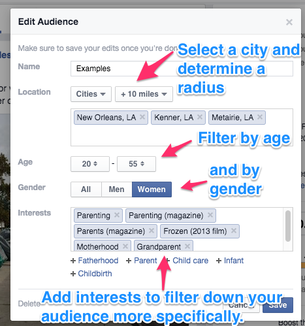Click the Name field containing Examples
Screen dimensions: 305x326
(x=182, y=69)
